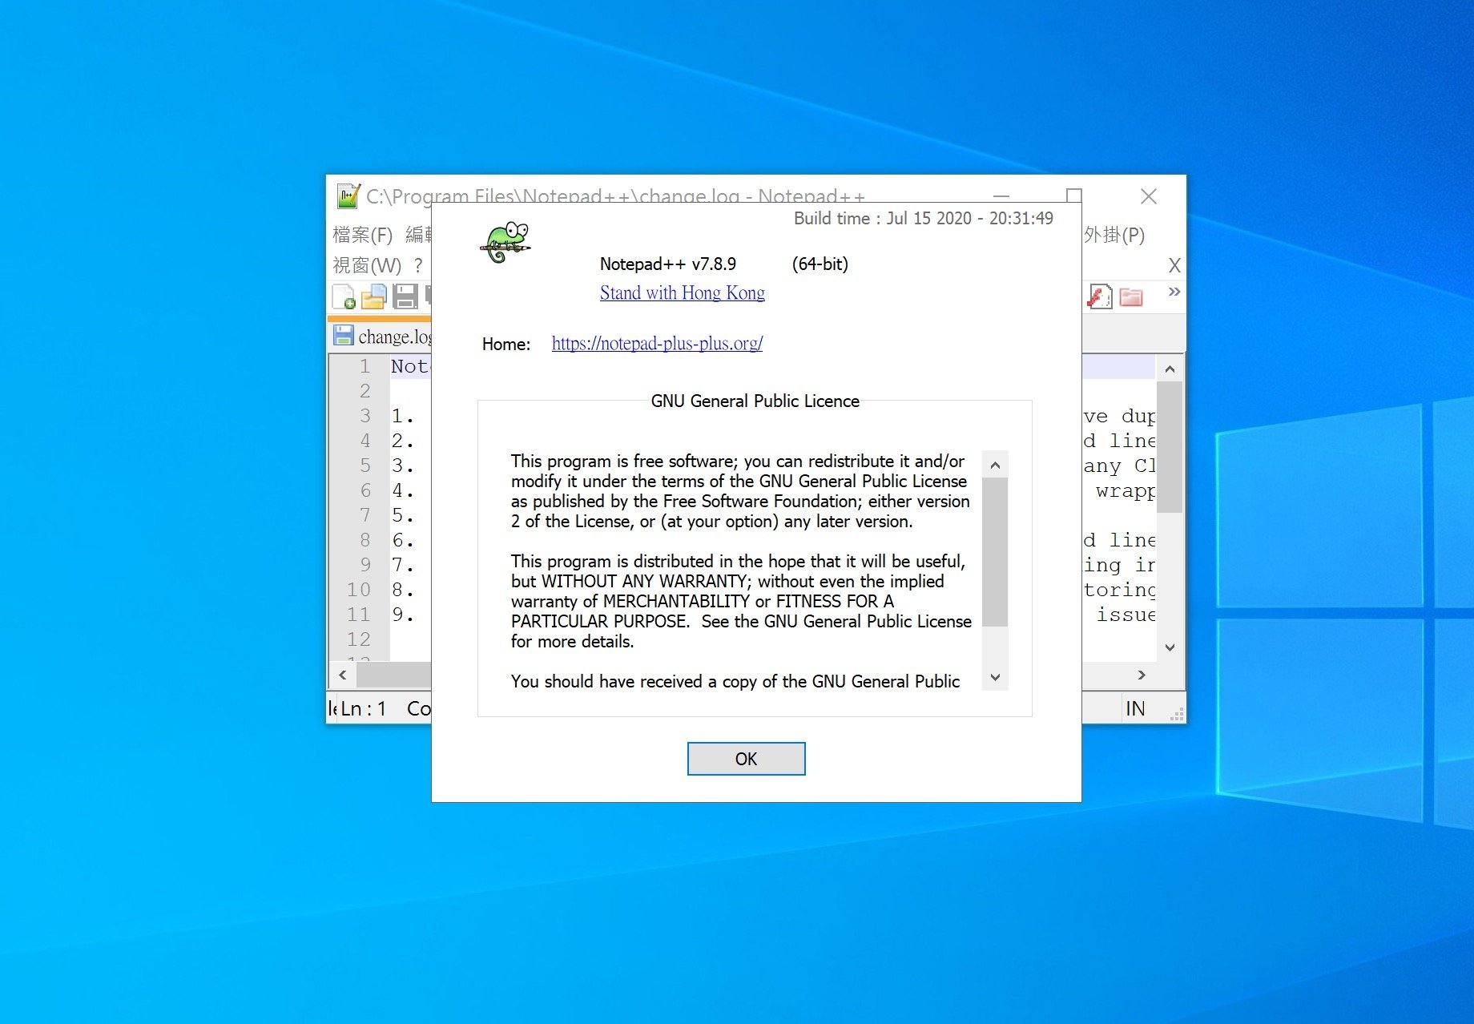Click the chameleon logo in the About dialog

pyautogui.click(x=505, y=242)
